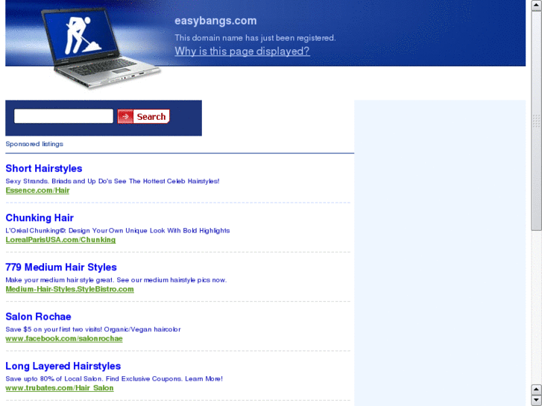This screenshot has width=542, height=406.
Task: Click the 'Sponsored listings' label
Action: coord(34,144)
